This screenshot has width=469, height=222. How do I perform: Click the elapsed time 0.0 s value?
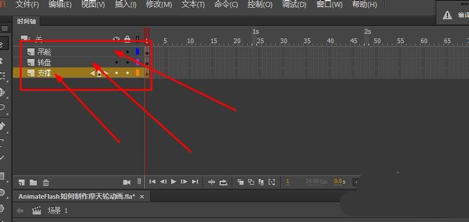[339, 181]
